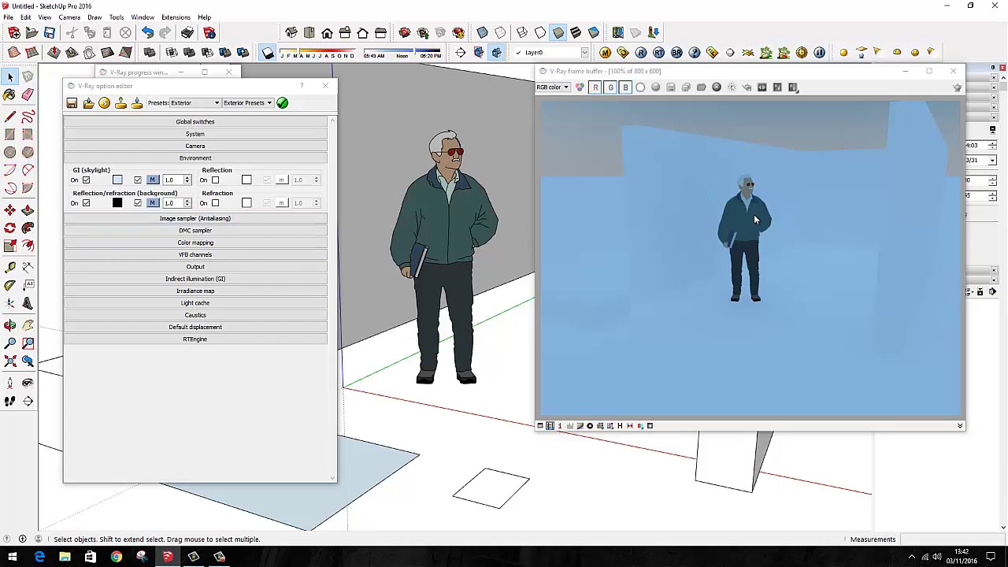Toggle background On checkbox
This screenshot has height=567, width=1008.
click(86, 203)
